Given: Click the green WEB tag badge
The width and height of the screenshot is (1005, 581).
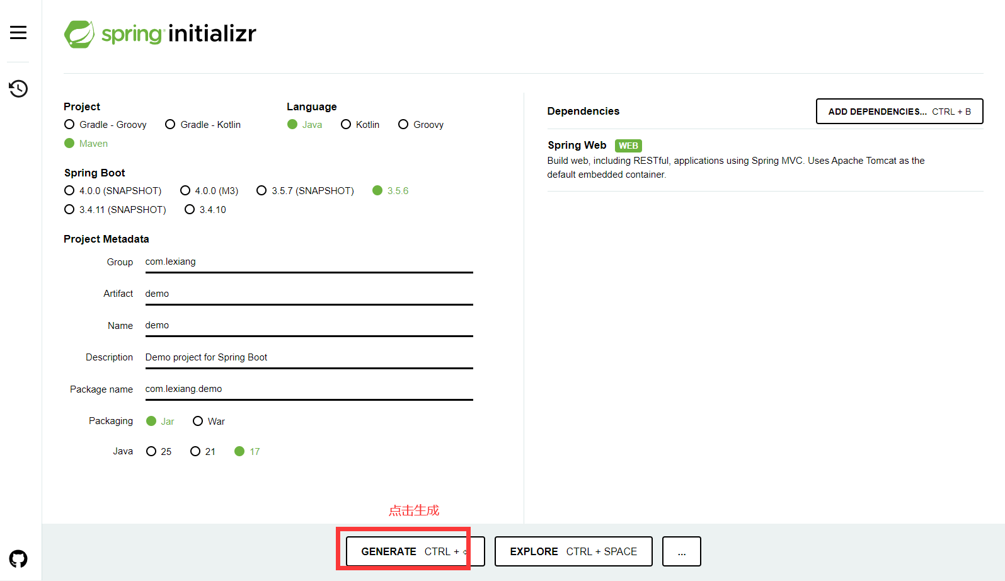Looking at the screenshot, I should pos(628,146).
